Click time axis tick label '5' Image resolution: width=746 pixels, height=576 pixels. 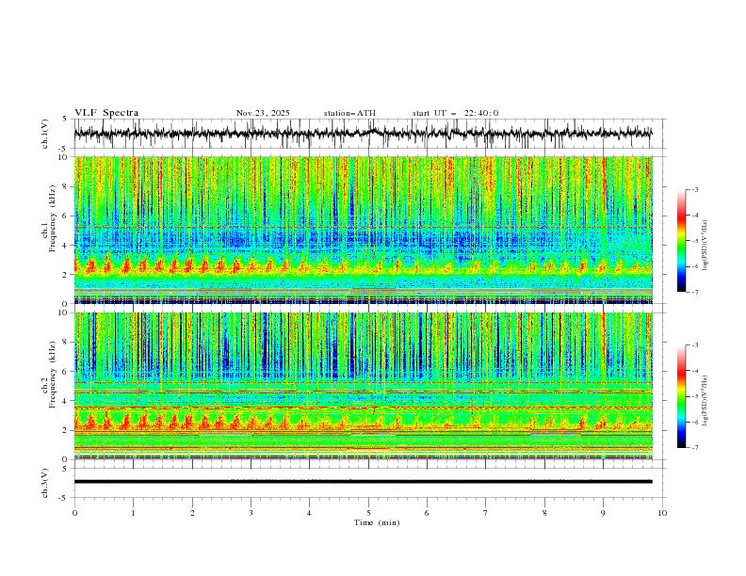click(x=368, y=513)
